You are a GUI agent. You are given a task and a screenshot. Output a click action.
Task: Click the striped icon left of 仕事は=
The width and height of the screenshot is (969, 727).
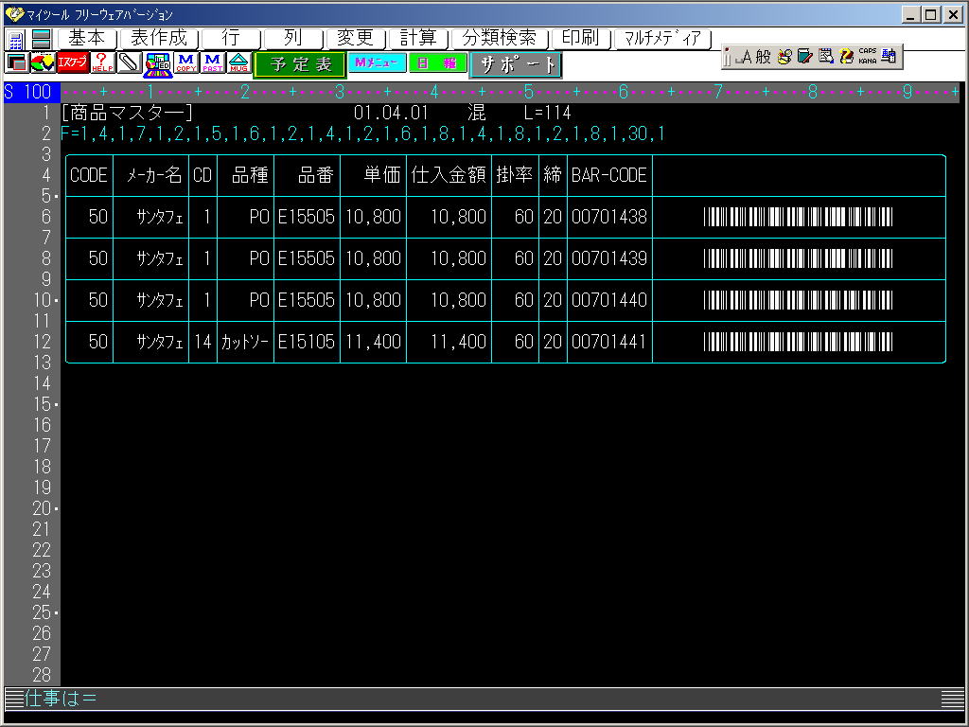coord(14,699)
